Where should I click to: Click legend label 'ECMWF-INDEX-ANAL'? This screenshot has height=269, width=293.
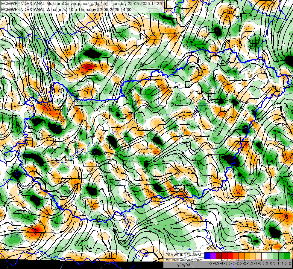coord(184,255)
